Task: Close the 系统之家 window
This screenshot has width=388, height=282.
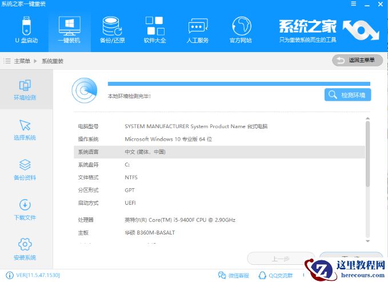Action: (381, 4)
